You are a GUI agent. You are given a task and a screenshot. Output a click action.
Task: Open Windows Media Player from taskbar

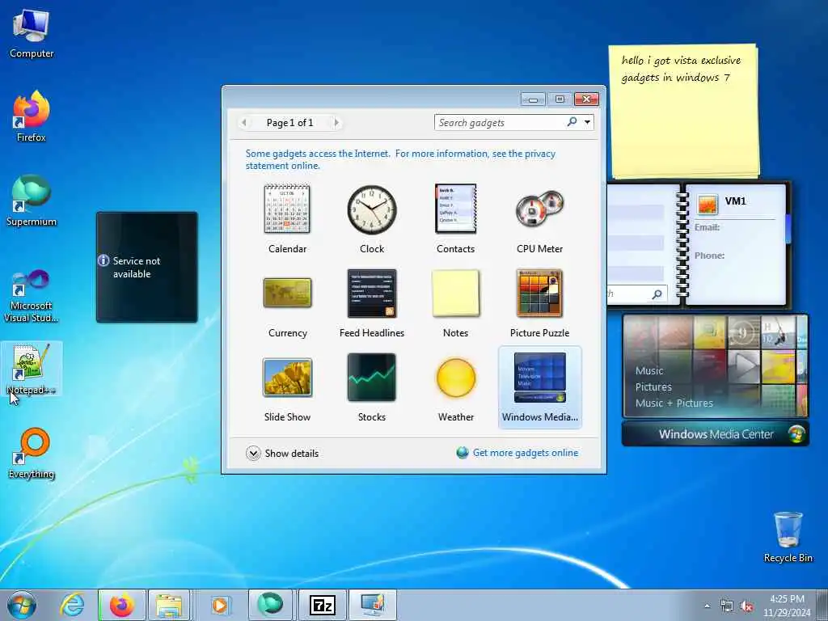tap(219, 605)
